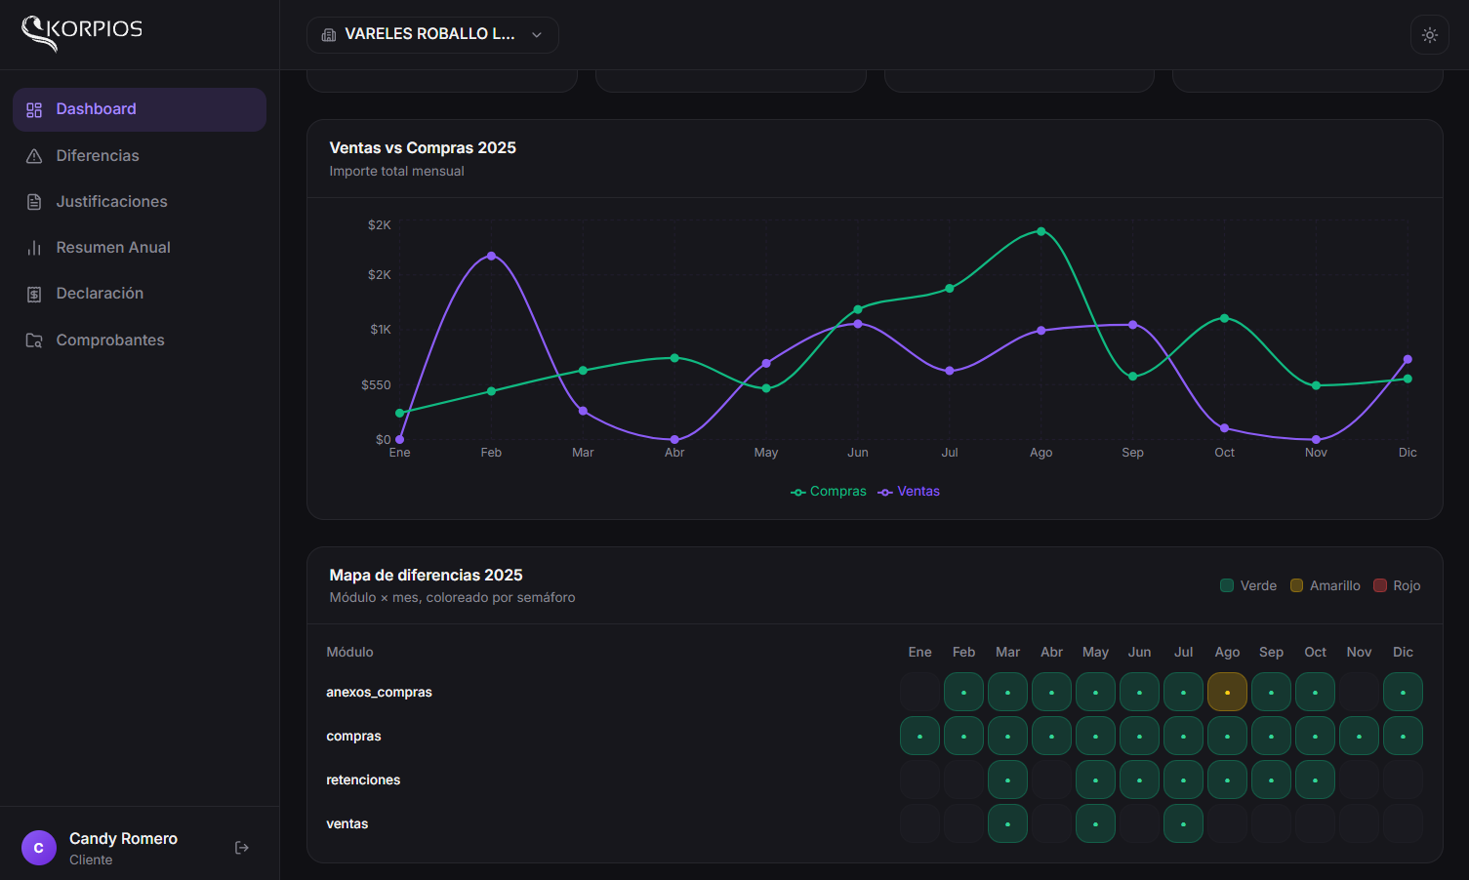This screenshot has width=1469, height=880.
Task: Open the VARELES ROBALLO company dropdown
Action: click(x=432, y=34)
